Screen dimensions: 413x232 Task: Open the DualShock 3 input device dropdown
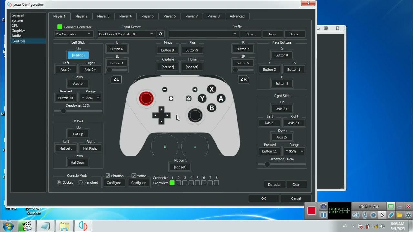pos(126,34)
